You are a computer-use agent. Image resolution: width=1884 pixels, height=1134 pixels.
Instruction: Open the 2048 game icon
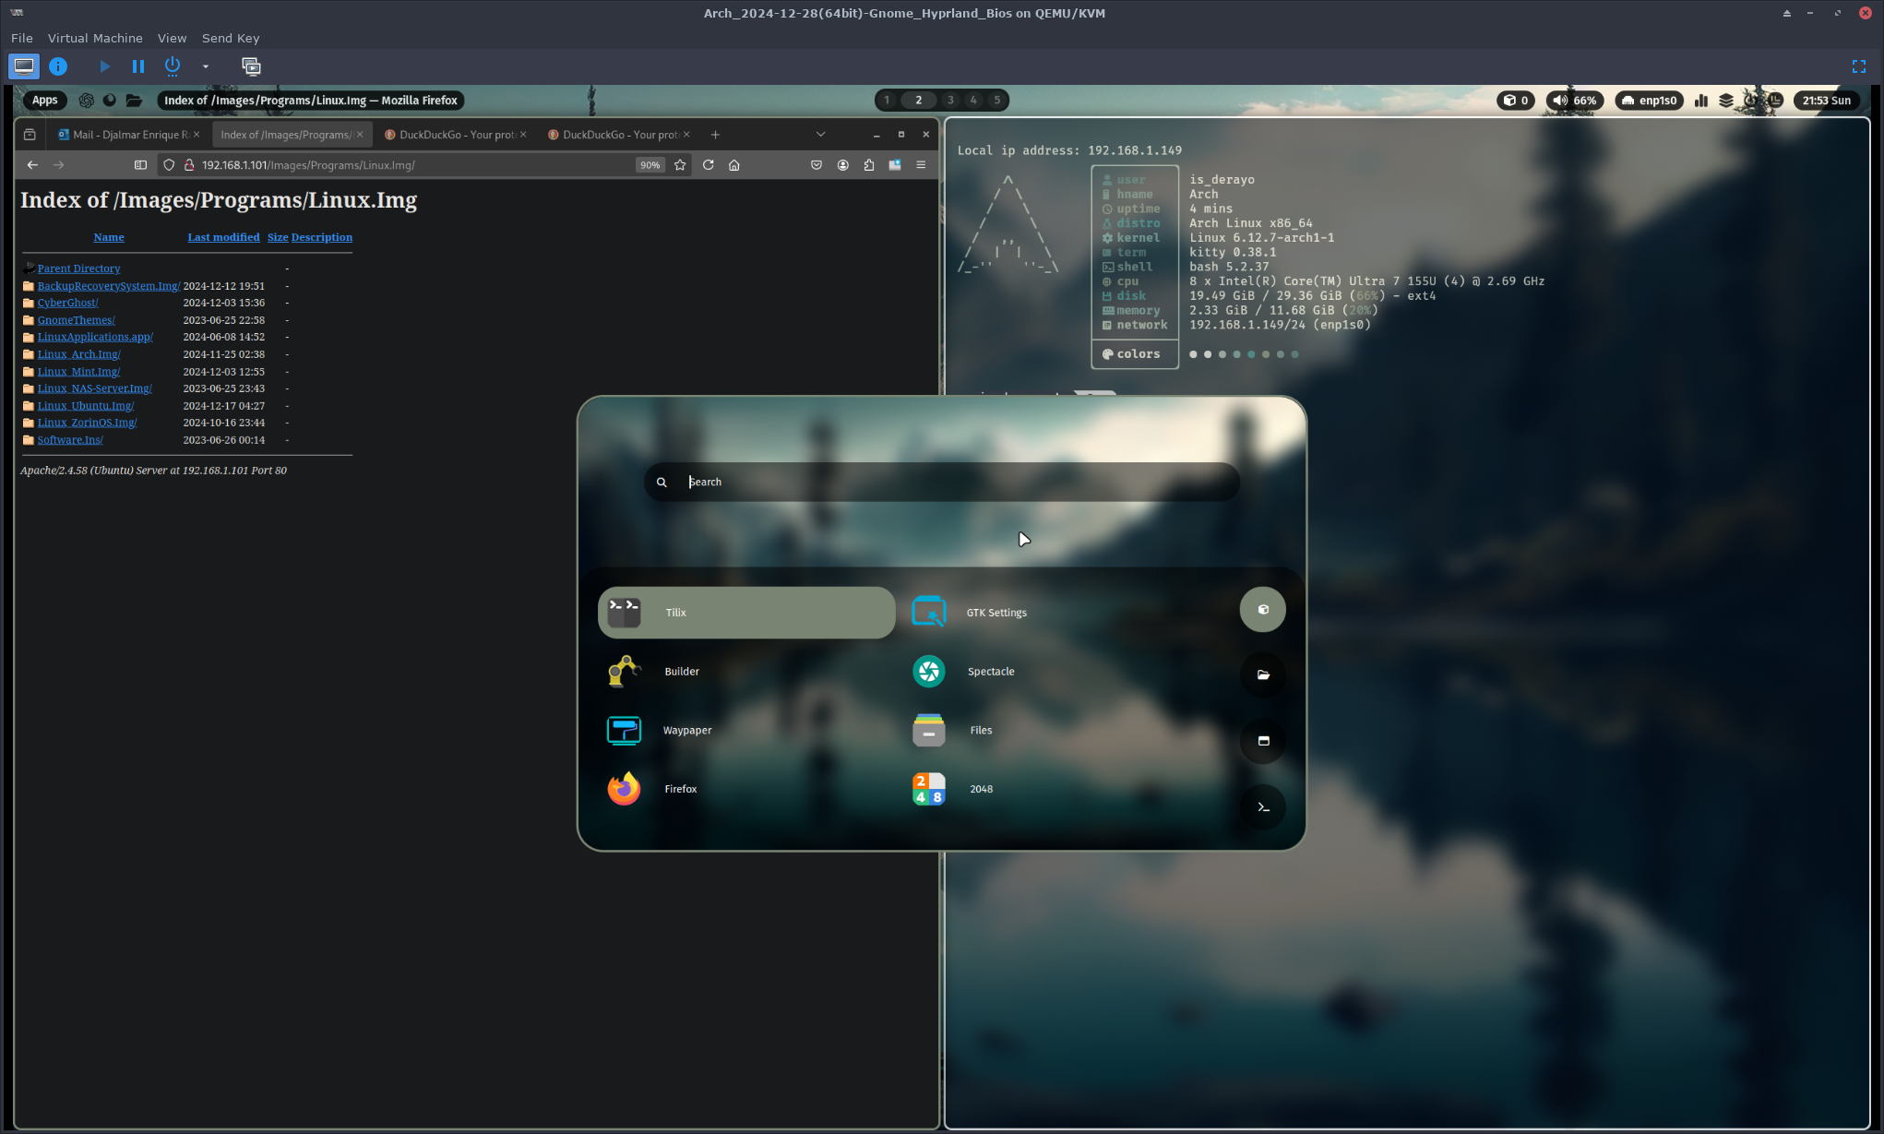[928, 789]
